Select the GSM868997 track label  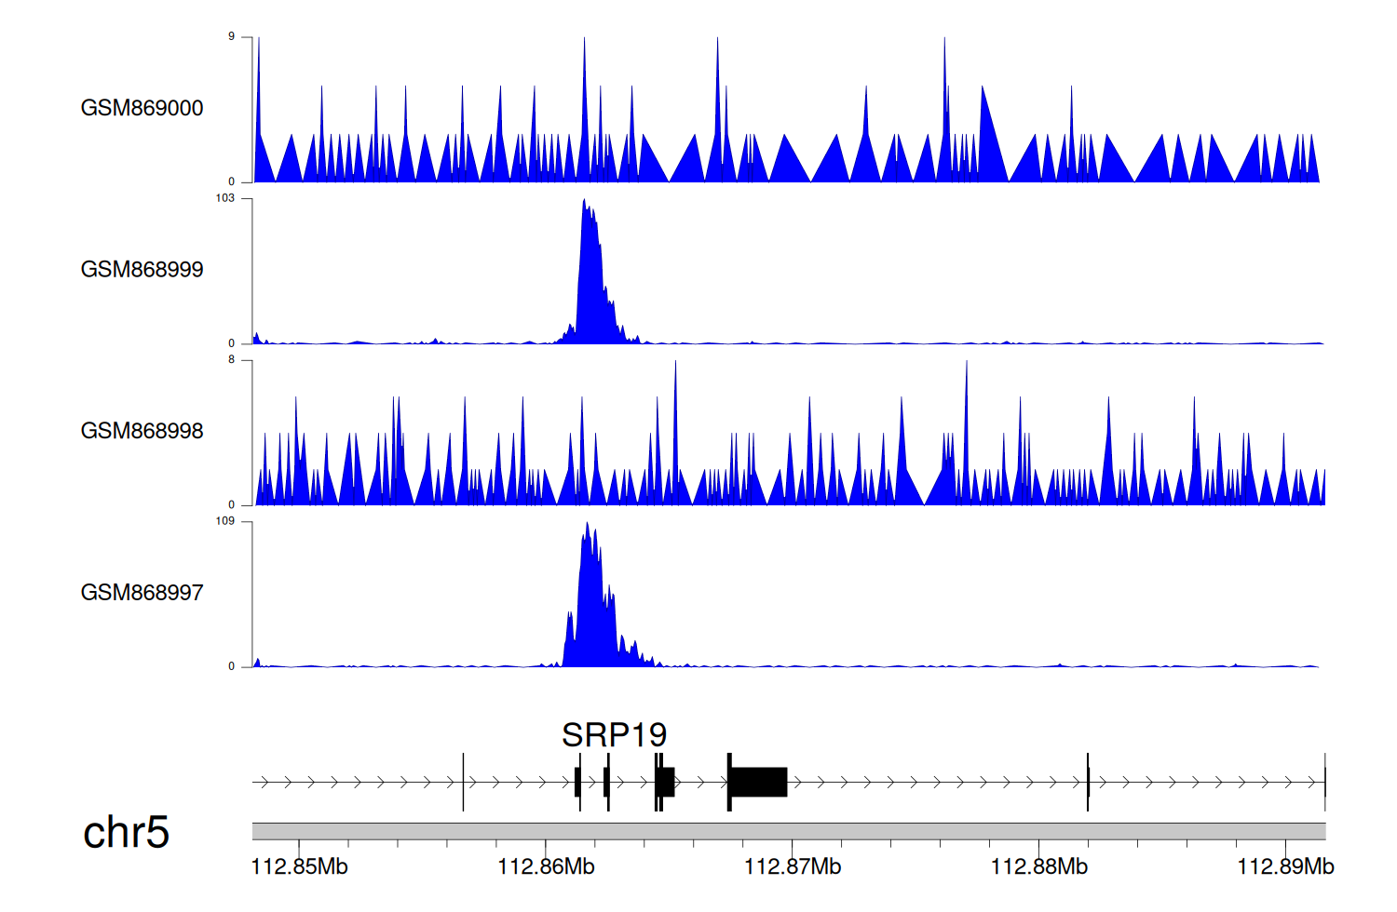(x=142, y=593)
